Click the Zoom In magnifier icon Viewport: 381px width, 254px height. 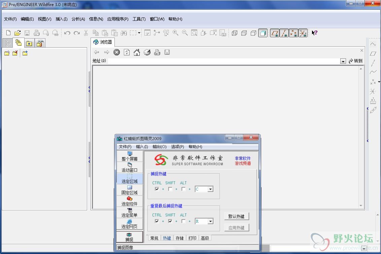pyautogui.click(x=175, y=33)
